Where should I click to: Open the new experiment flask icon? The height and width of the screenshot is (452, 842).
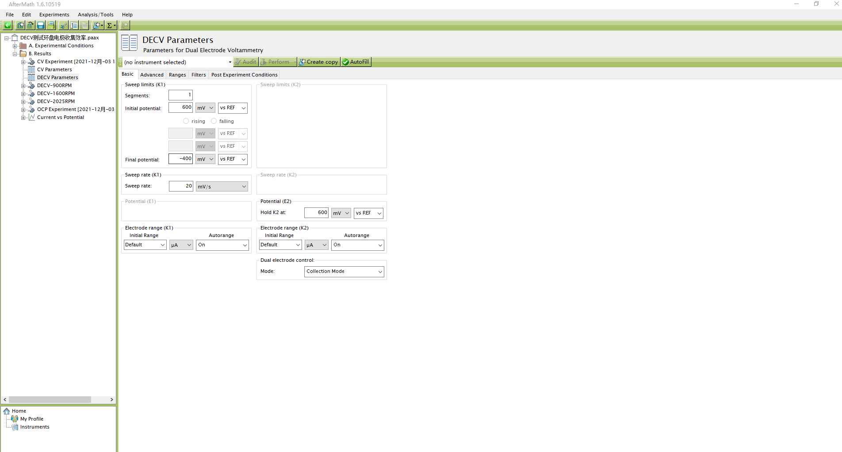tap(98, 25)
